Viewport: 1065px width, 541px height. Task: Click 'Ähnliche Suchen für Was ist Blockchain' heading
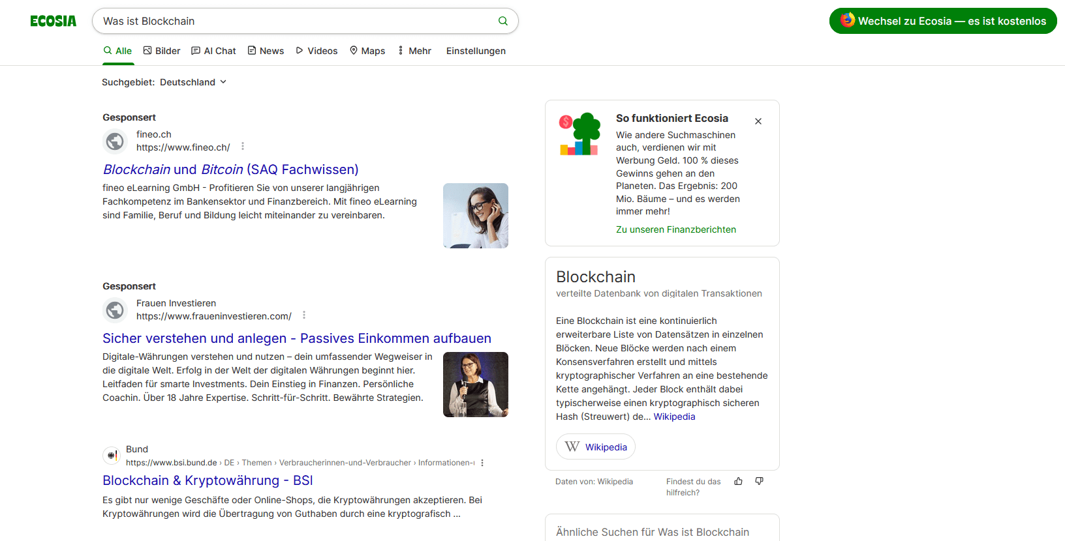[653, 532]
